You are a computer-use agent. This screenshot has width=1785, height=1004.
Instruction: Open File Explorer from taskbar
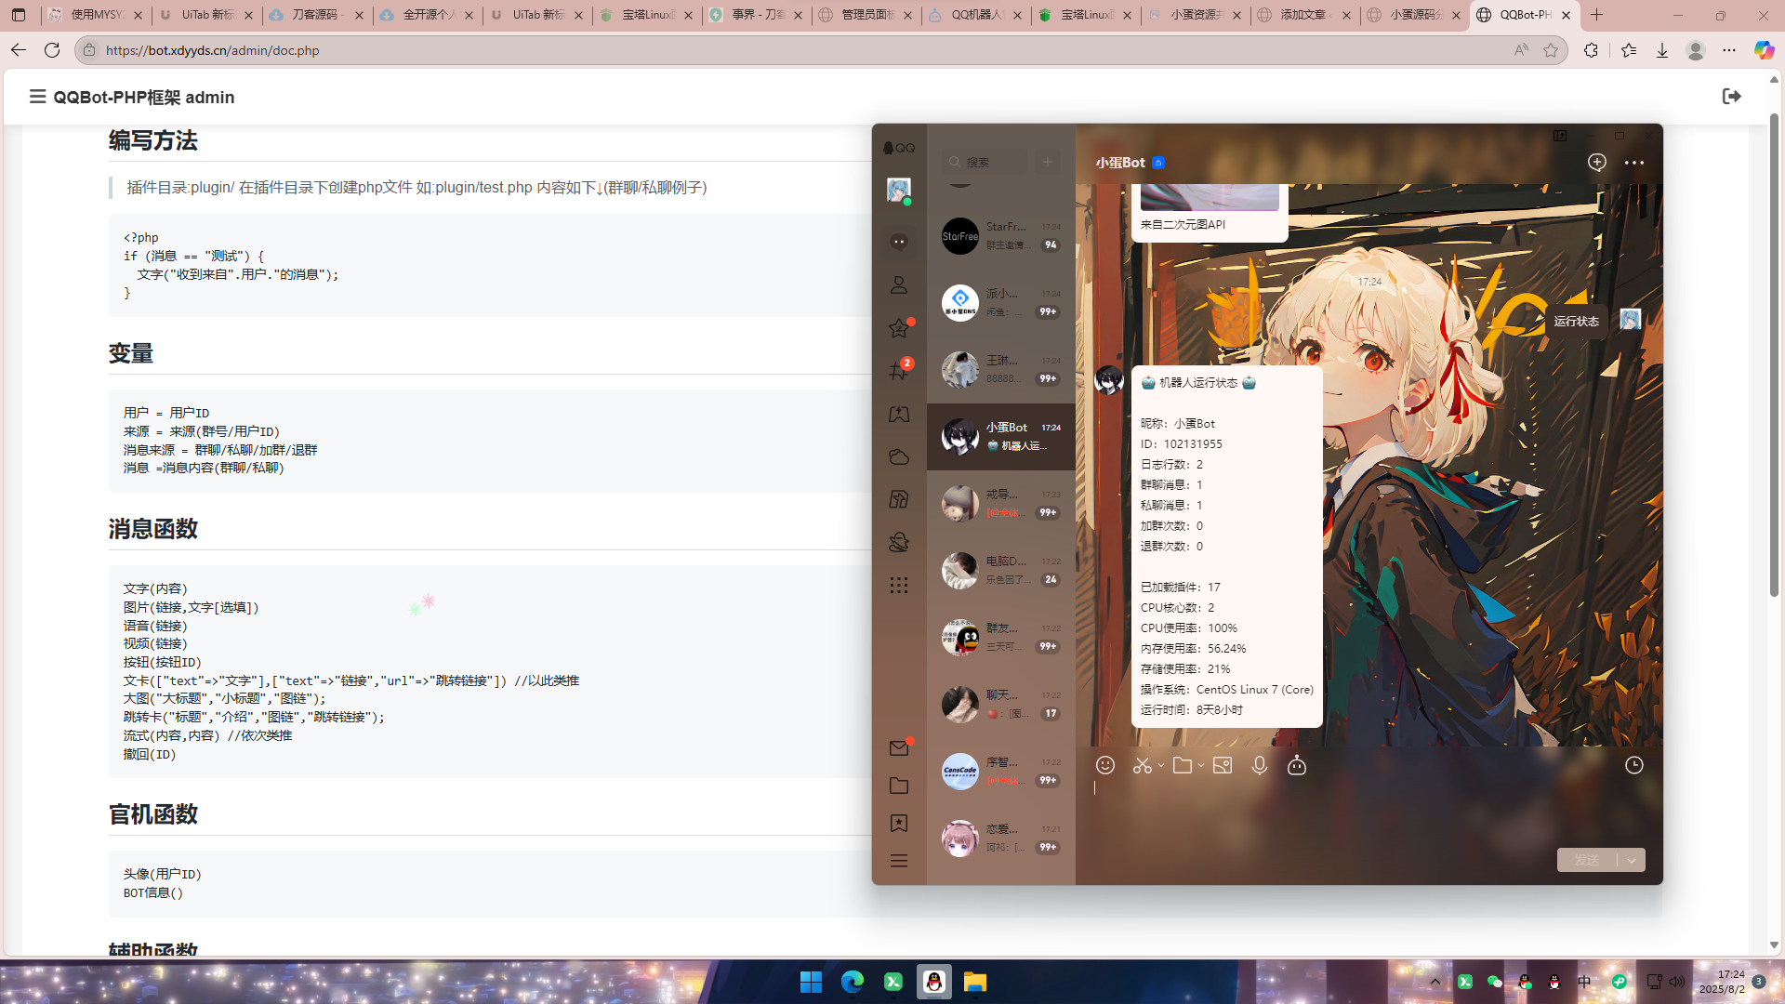(974, 983)
